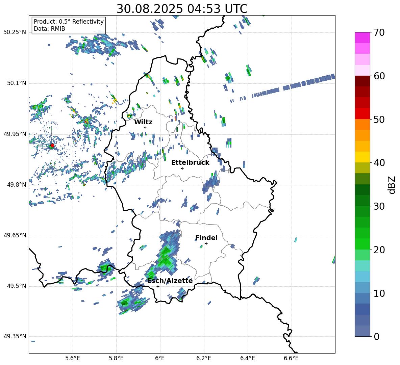This screenshot has height=365, width=400.
Task: Click the 50.1°N latitude label
Action: 16,83
